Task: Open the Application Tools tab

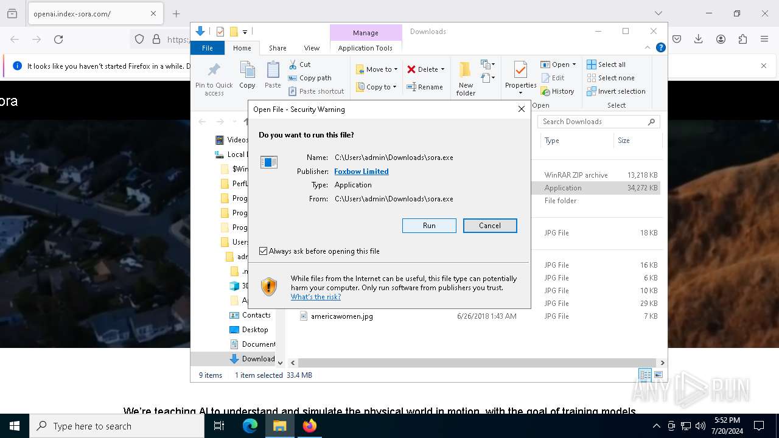Action: pyautogui.click(x=365, y=48)
